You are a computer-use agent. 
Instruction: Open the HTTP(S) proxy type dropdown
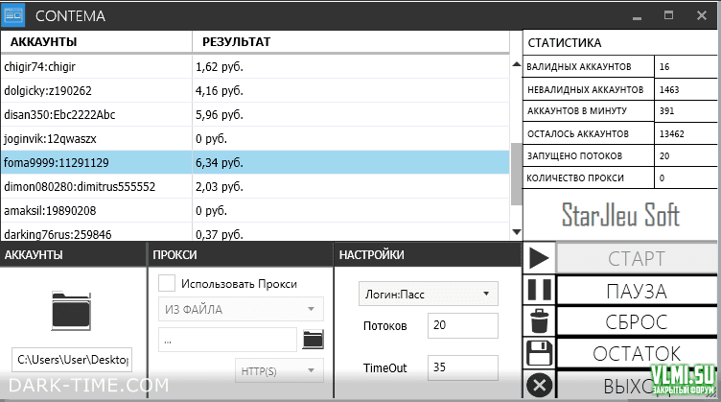pos(280,370)
